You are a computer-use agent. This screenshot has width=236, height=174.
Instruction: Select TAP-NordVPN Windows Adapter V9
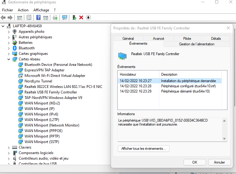coord(53,98)
